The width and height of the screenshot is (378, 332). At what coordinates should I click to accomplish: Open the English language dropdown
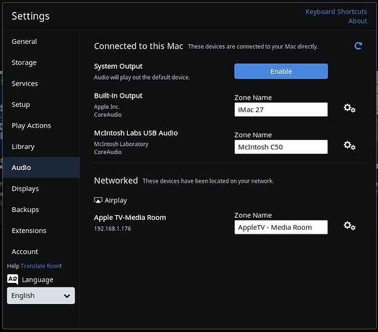(41, 295)
